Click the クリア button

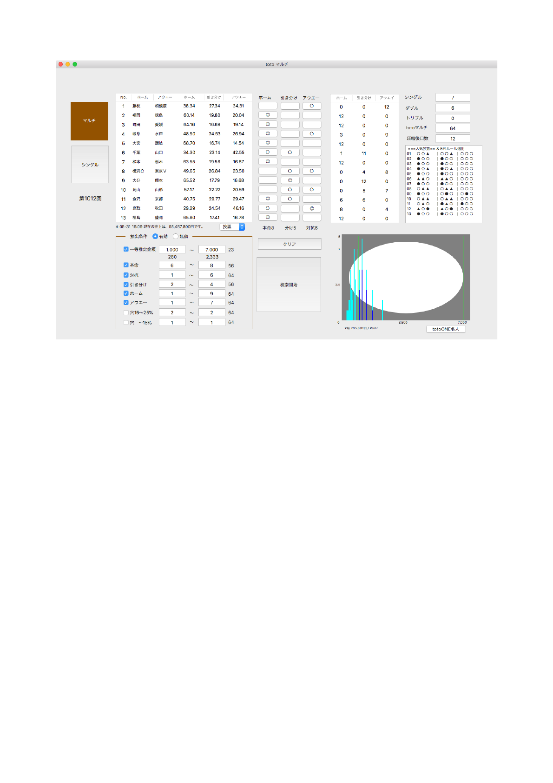[290, 244]
